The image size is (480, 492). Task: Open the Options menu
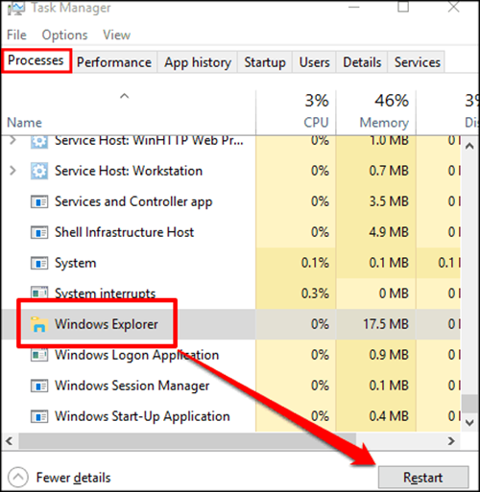tap(64, 35)
